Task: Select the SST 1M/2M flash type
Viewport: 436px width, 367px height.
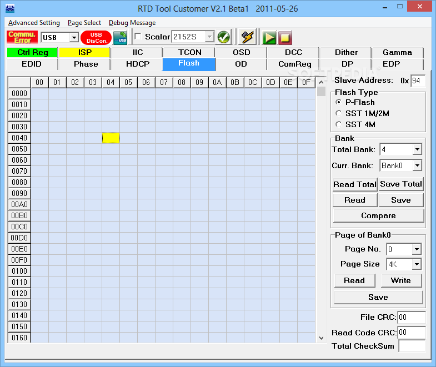Action: [338, 113]
